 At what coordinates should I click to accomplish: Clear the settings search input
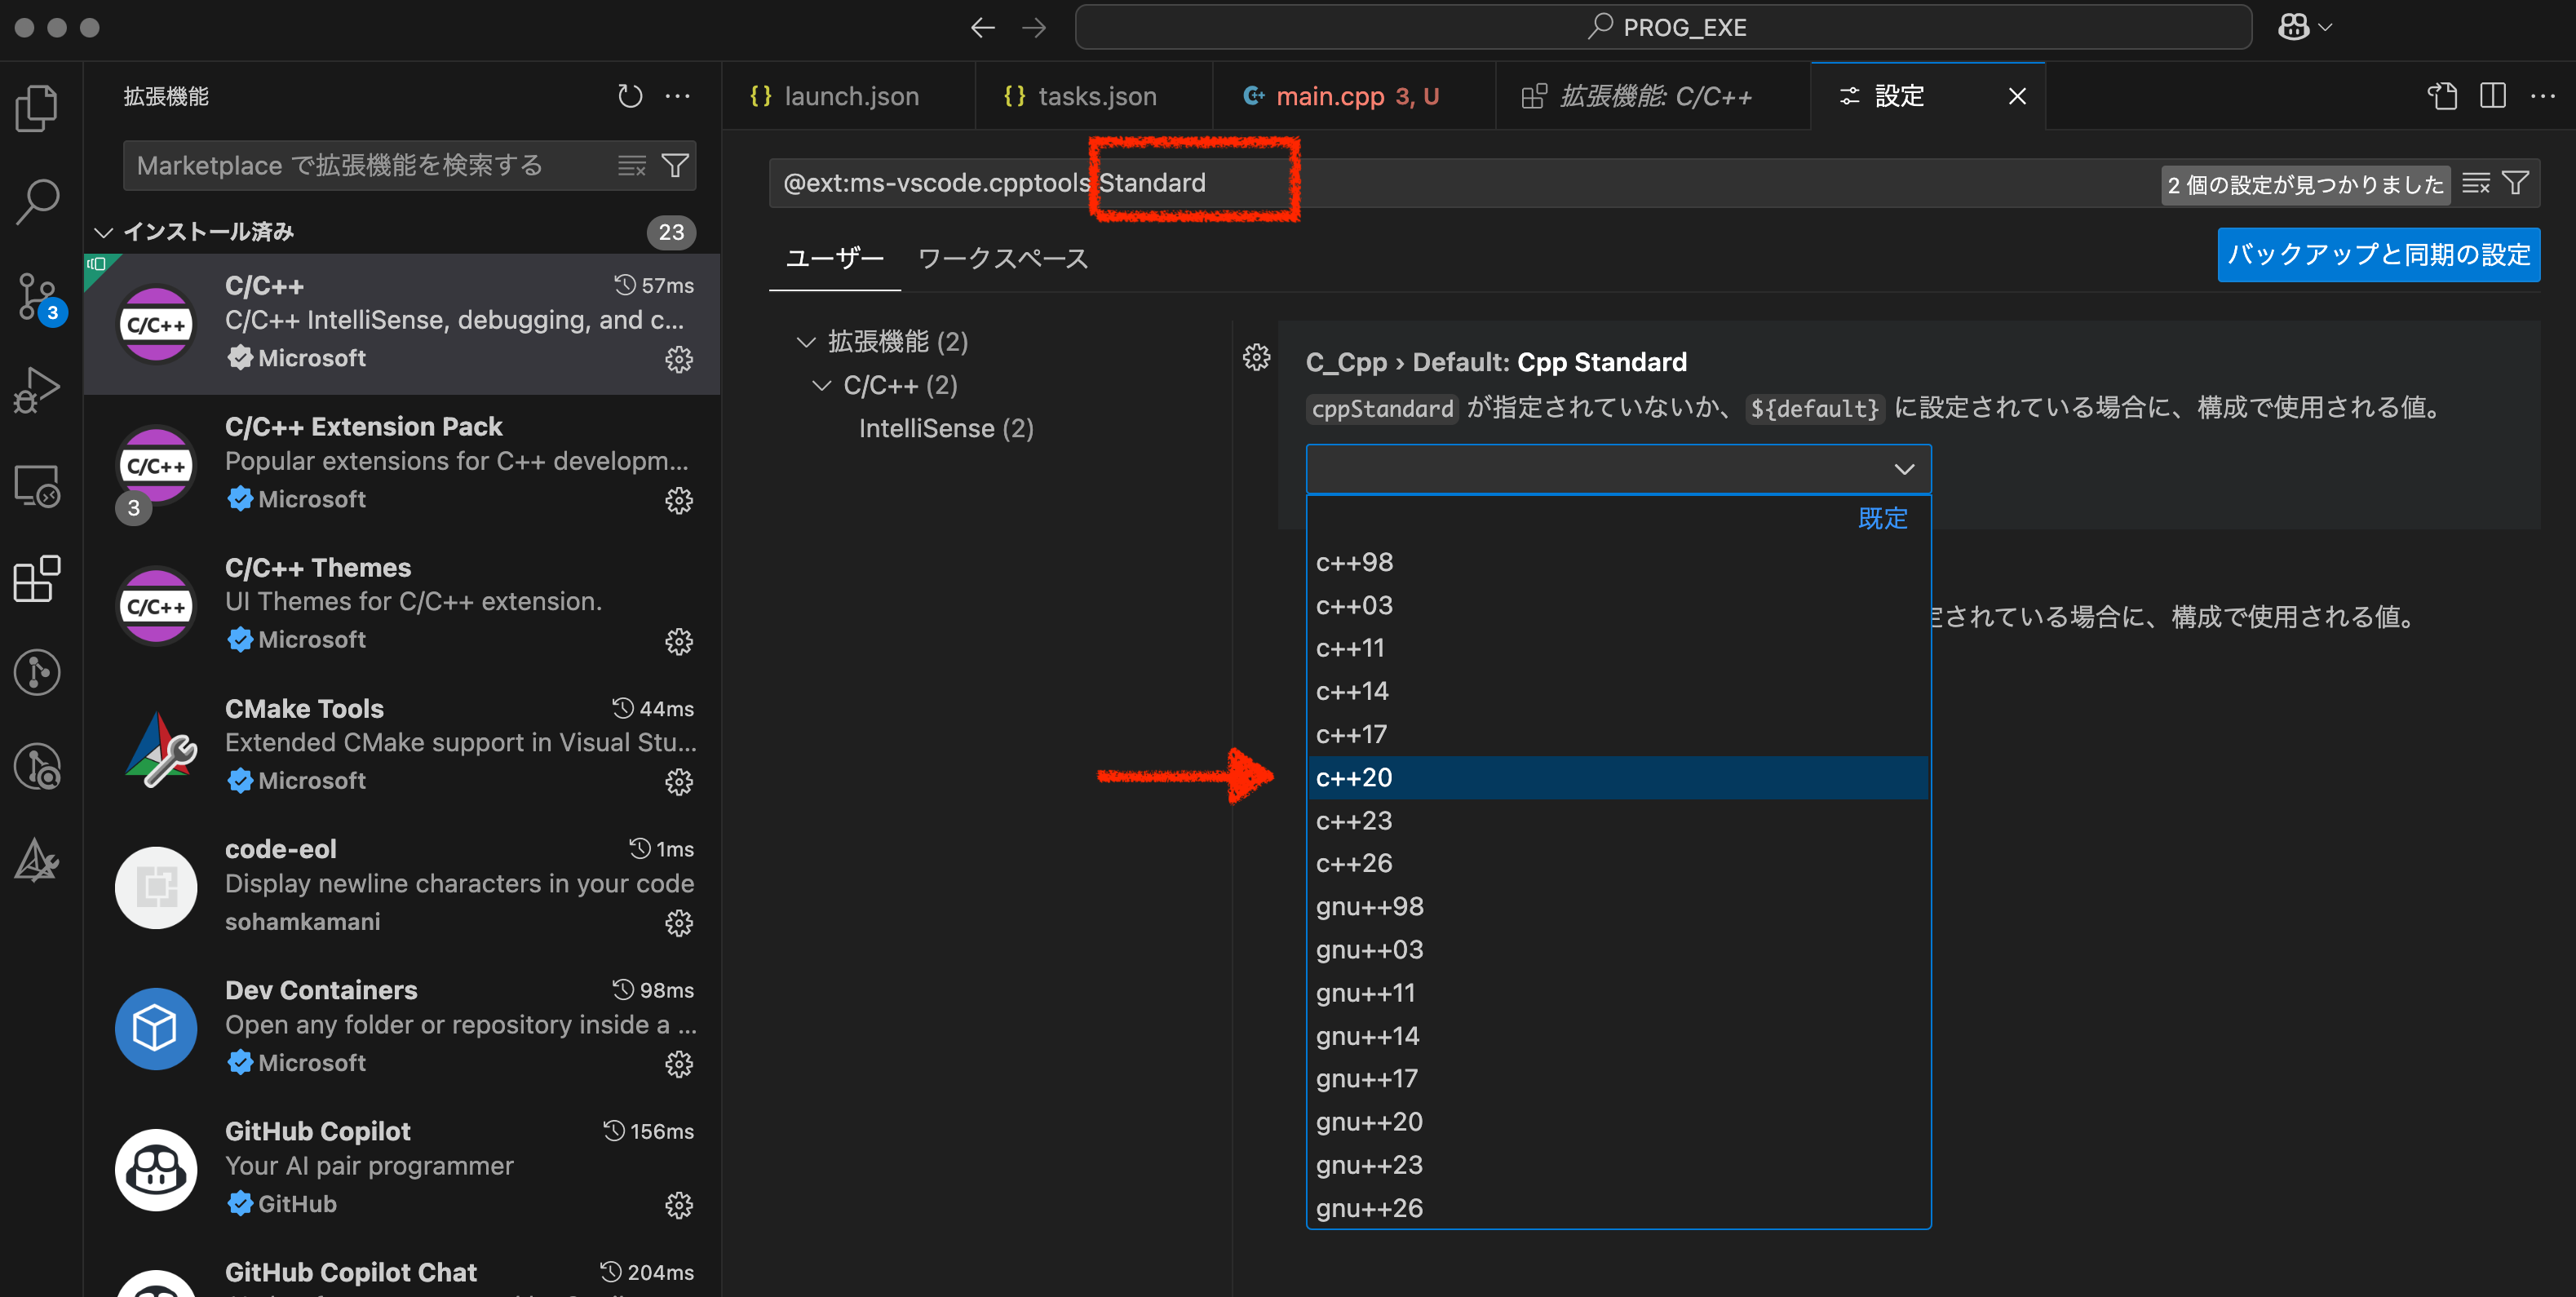tap(2476, 184)
